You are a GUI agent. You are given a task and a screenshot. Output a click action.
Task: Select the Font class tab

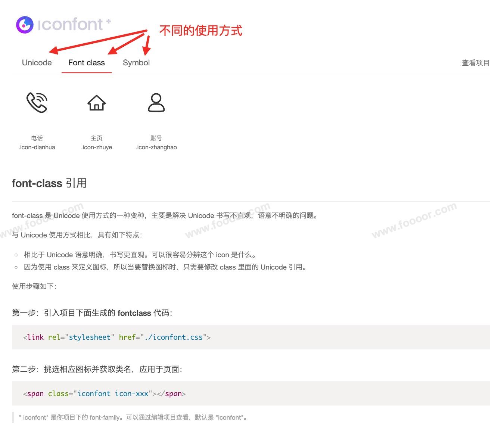coord(87,63)
